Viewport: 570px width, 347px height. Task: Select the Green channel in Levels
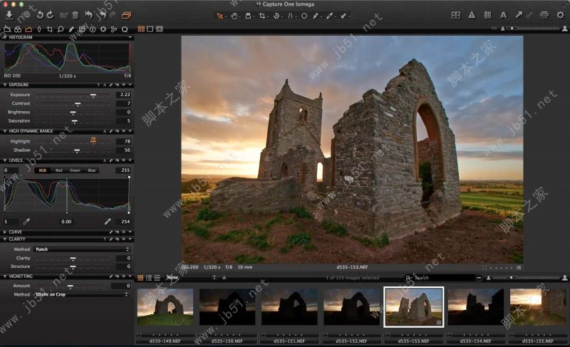(x=75, y=170)
